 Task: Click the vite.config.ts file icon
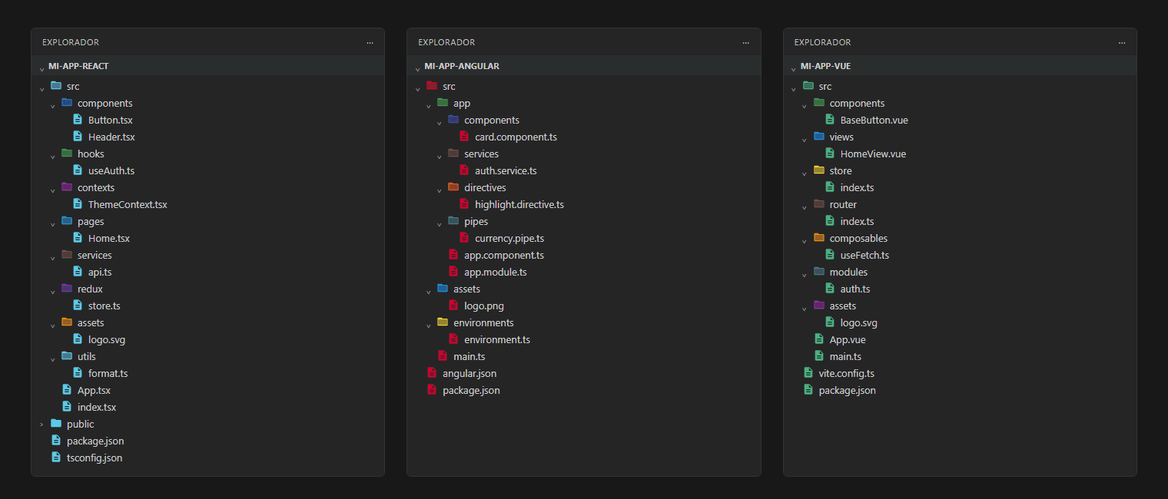[808, 373]
